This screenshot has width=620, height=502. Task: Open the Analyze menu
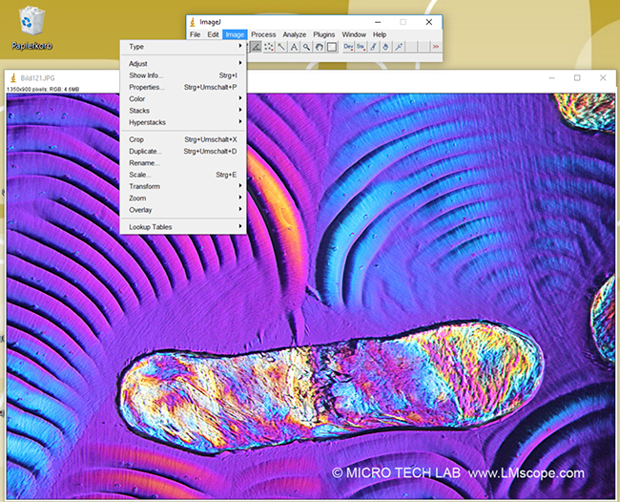click(x=295, y=34)
